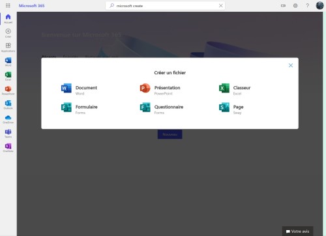This screenshot has width=326, height=236.
Task: Click the icon left of the settings gear
Action: pyautogui.click(x=283, y=6)
